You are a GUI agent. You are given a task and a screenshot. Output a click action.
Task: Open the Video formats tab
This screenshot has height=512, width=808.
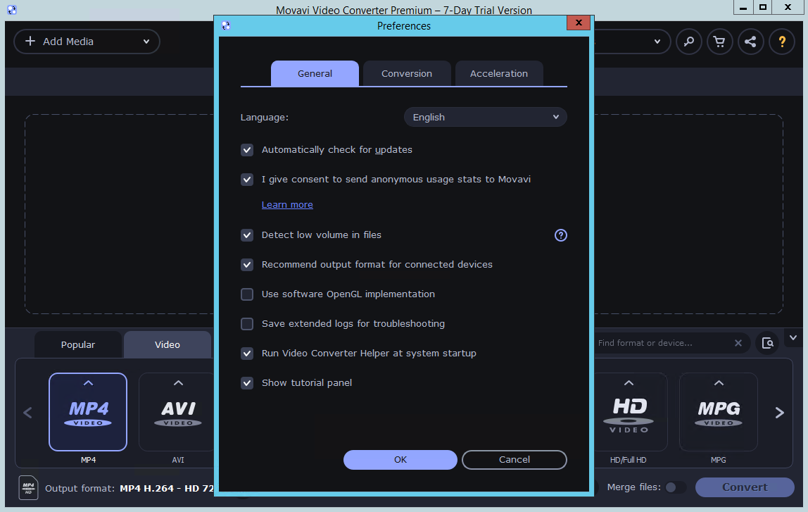point(168,344)
